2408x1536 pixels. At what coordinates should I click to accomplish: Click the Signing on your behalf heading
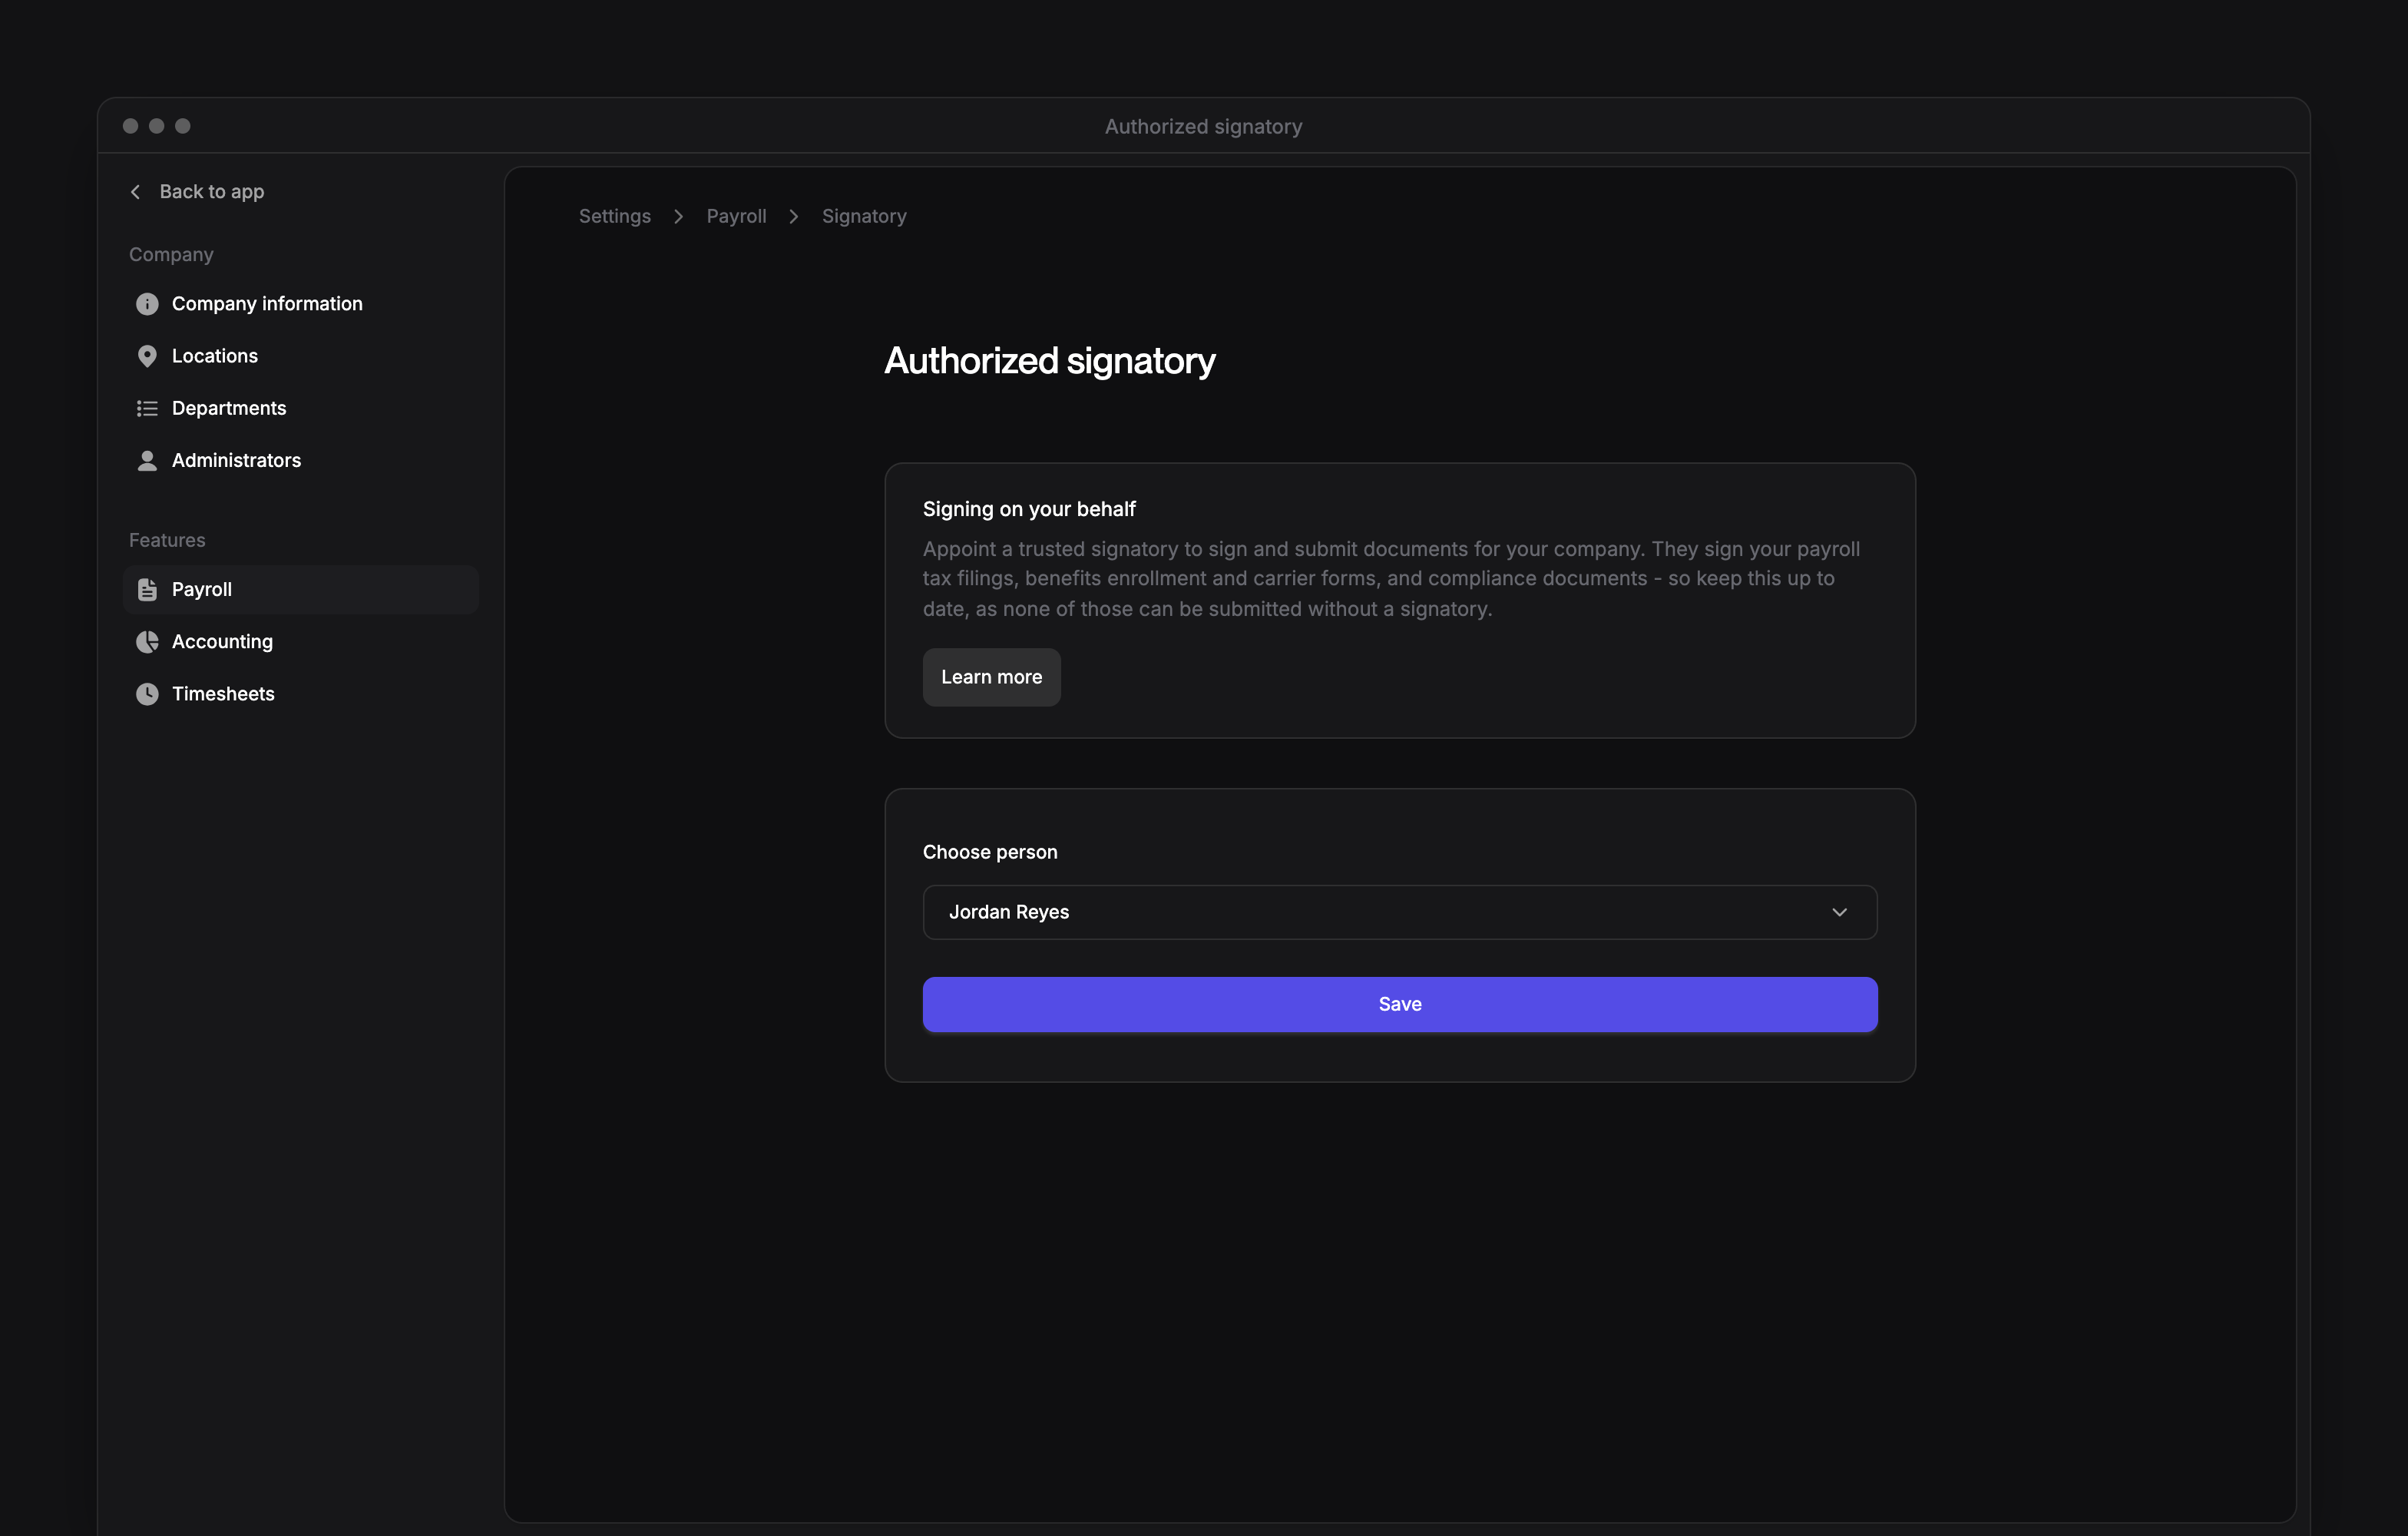coord(1029,509)
